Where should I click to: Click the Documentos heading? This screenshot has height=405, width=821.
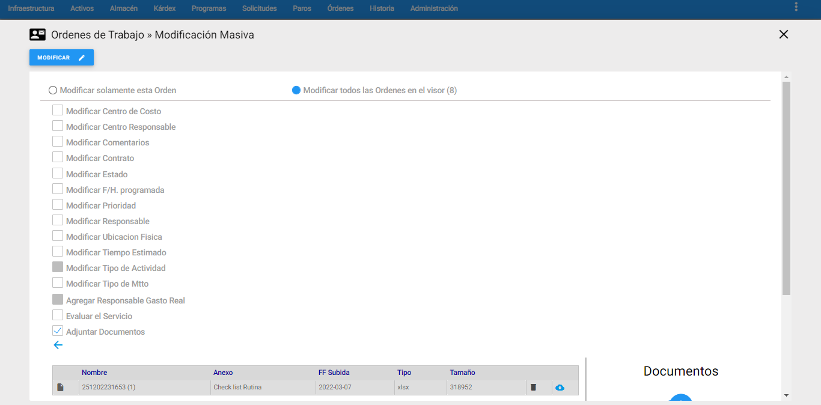coord(681,371)
